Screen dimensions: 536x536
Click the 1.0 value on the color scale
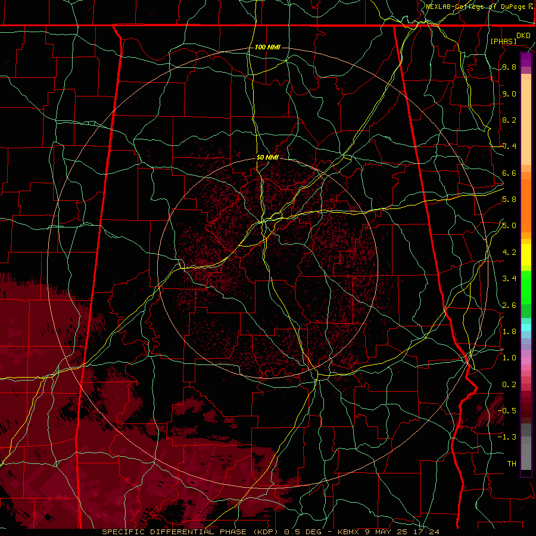click(509, 358)
